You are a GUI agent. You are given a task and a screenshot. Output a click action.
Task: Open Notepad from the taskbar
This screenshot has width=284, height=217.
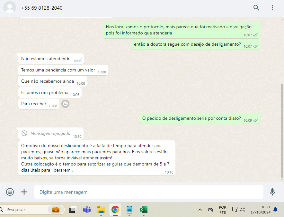[129, 210]
